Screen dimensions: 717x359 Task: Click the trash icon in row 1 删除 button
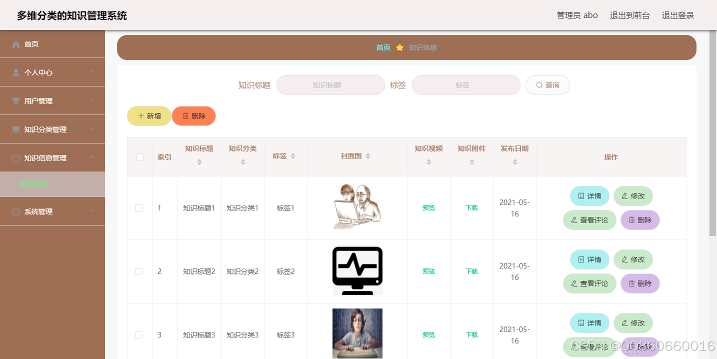coord(631,220)
